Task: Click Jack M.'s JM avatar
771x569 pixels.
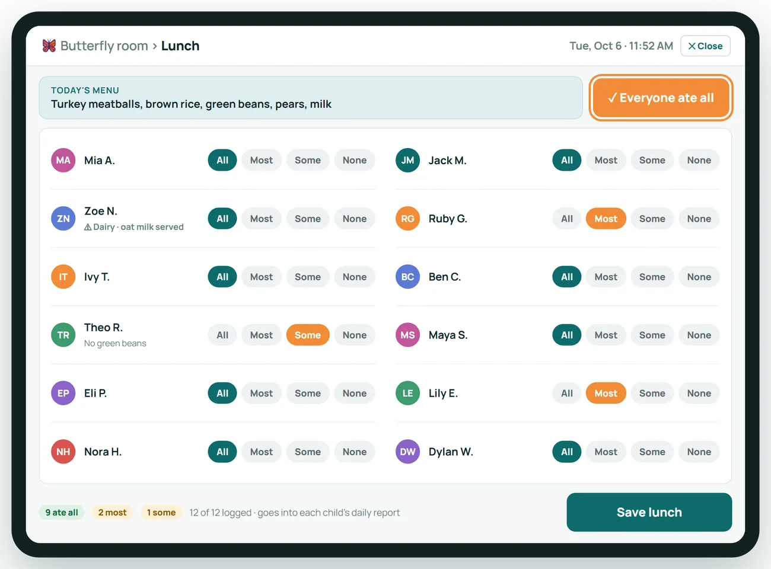Action: point(408,160)
